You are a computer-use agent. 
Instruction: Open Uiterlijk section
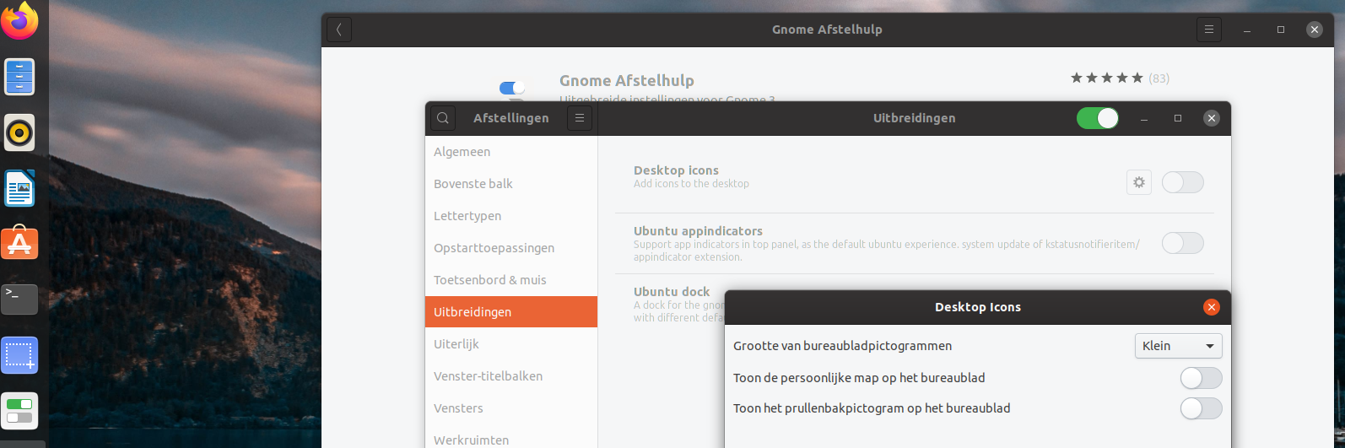(x=511, y=344)
